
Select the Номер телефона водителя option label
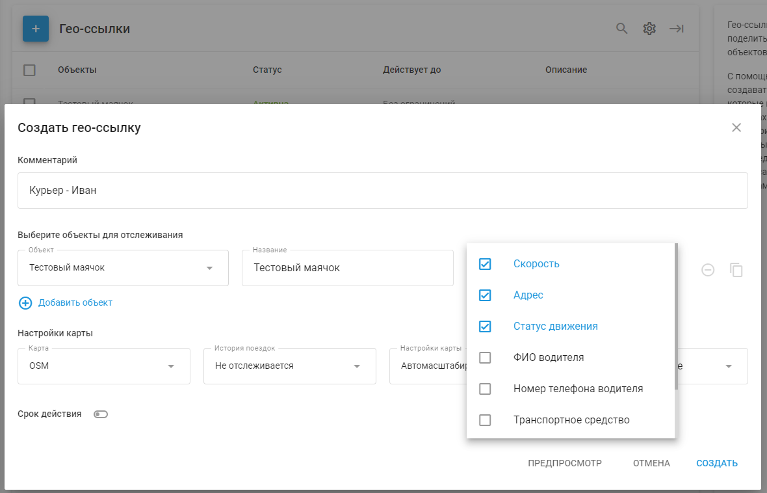click(578, 389)
